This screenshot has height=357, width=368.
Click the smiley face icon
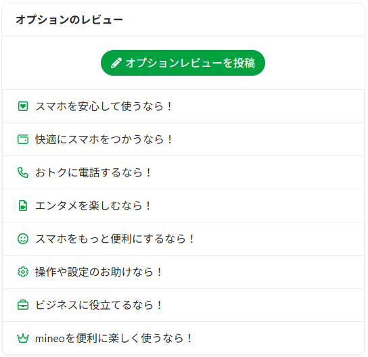pos(23,239)
